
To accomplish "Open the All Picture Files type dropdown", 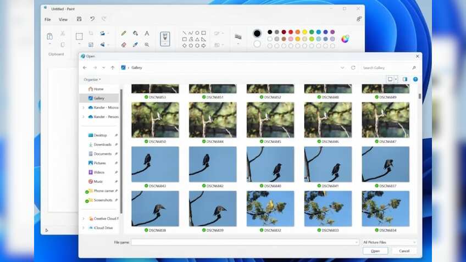I will click(389, 242).
